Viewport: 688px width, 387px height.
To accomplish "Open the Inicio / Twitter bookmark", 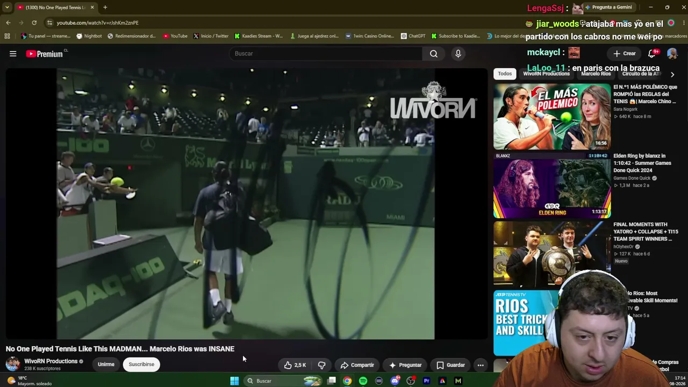I will (211, 36).
